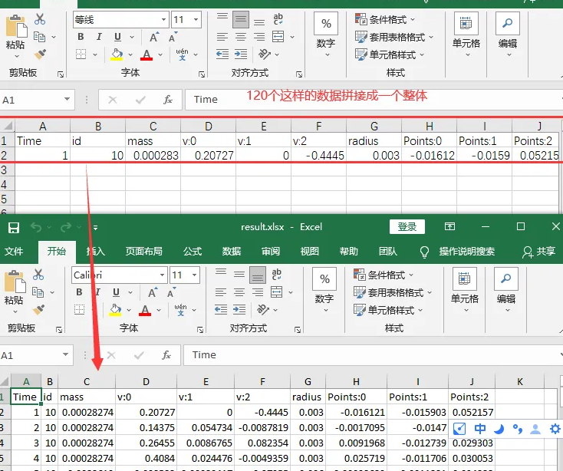Click the fx insert function button in result.xlsx
The height and width of the screenshot is (471, 563).
[166, 355]
